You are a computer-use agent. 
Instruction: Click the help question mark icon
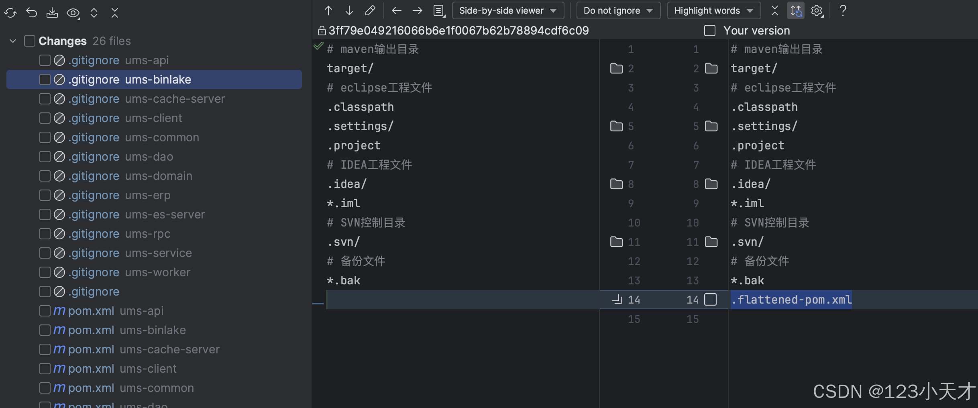(x=842, y=10)
